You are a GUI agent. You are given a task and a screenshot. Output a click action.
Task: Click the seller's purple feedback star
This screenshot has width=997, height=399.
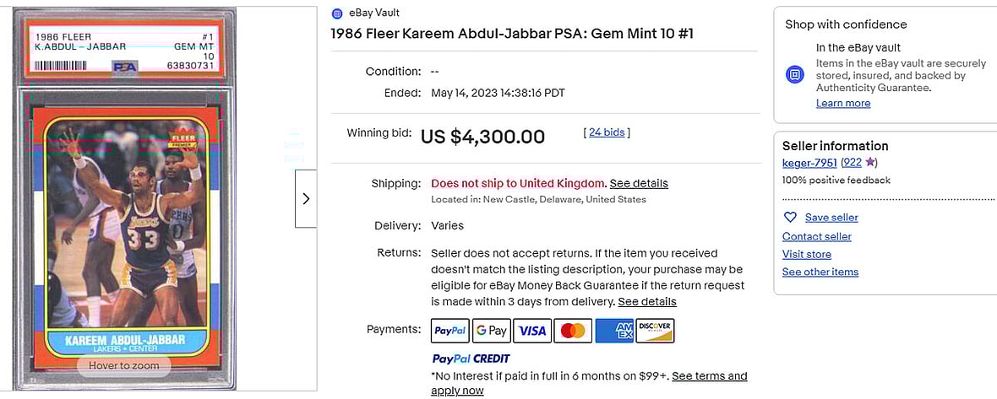tap(870, 162)
